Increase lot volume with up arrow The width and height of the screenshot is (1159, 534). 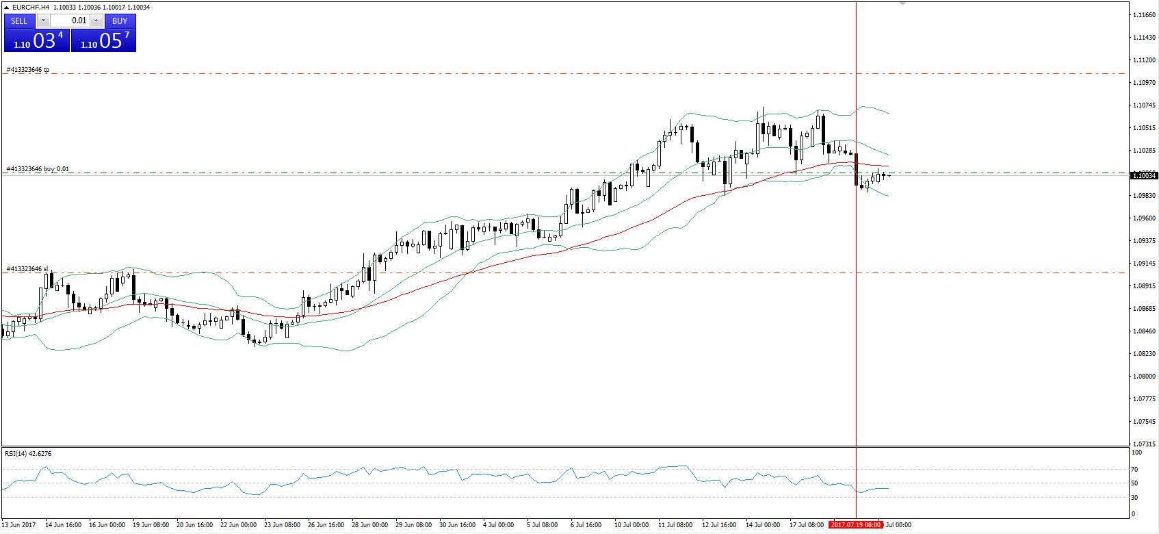coord(96,21)
